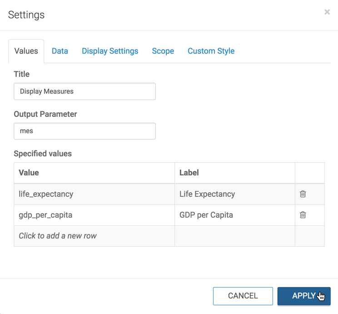Delete the gdp_per_capita row with trash icon
The width and height of the screenshot is (338, 314).
[303, 215]
